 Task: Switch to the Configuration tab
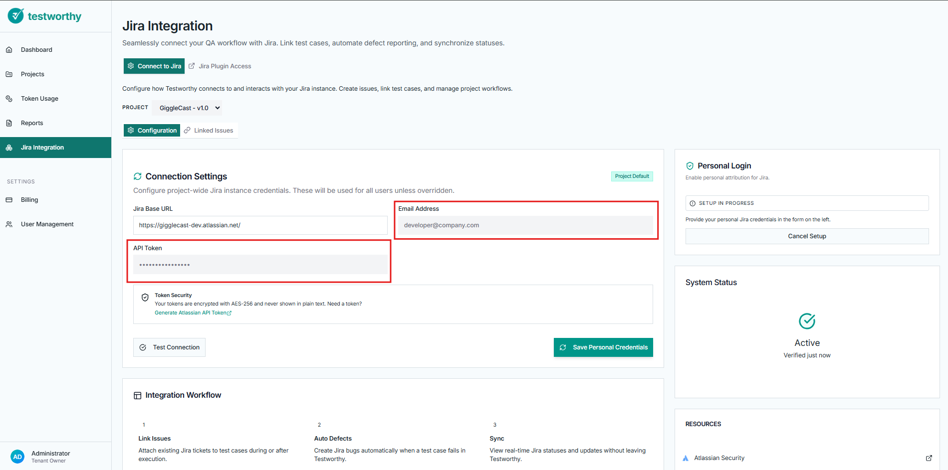[152, 131]
